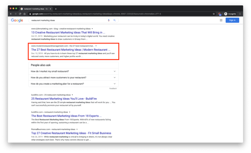Open 13 Creative Restaurant Marketing Ideas result
This screenshot has width=251, height=153.
pyautogui.click(x=68, y=33)
